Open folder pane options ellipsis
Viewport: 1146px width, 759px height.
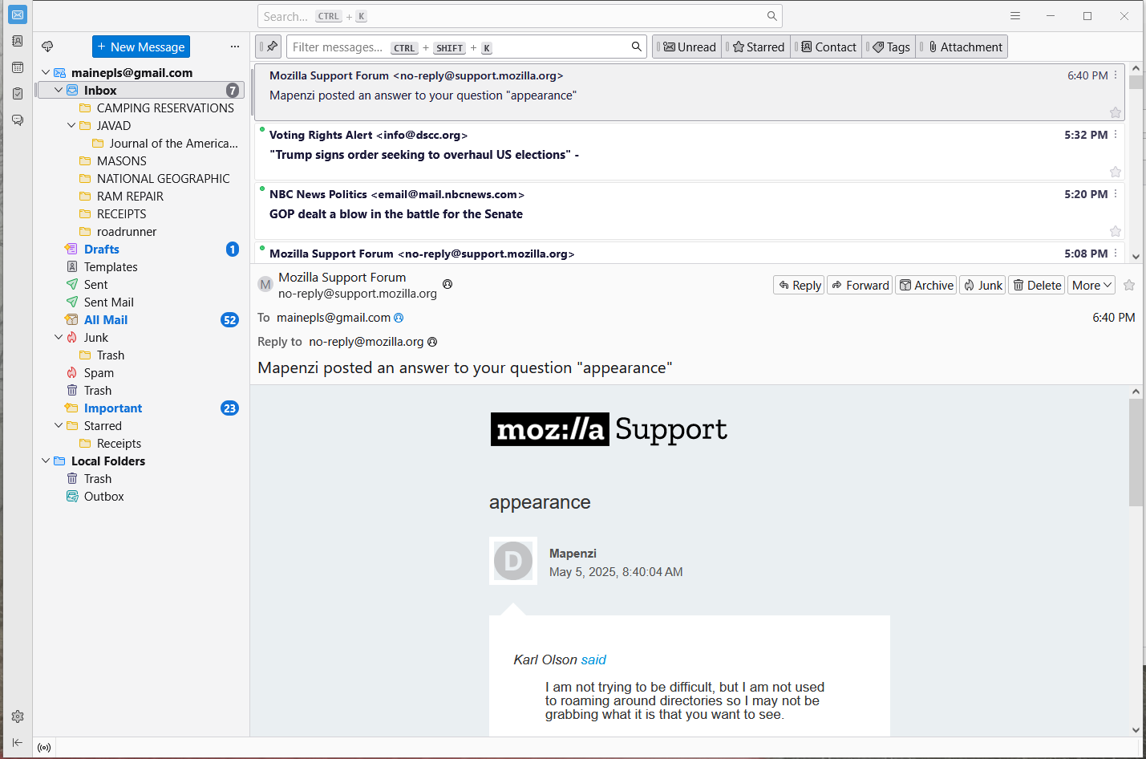click(x=235, y=47)
